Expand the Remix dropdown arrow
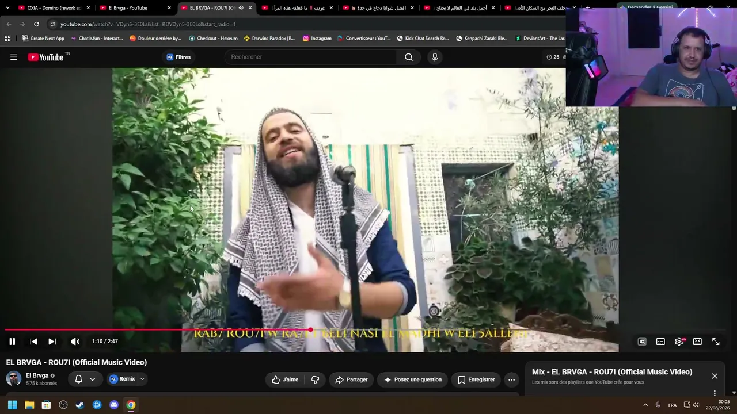This screenshot has height=414, width=737. pos(142,379)
